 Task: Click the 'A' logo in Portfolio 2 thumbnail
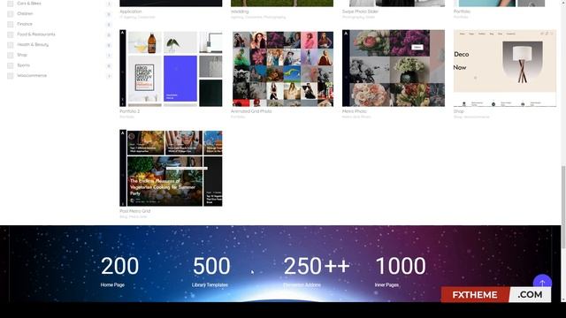(x=123, y=33)
